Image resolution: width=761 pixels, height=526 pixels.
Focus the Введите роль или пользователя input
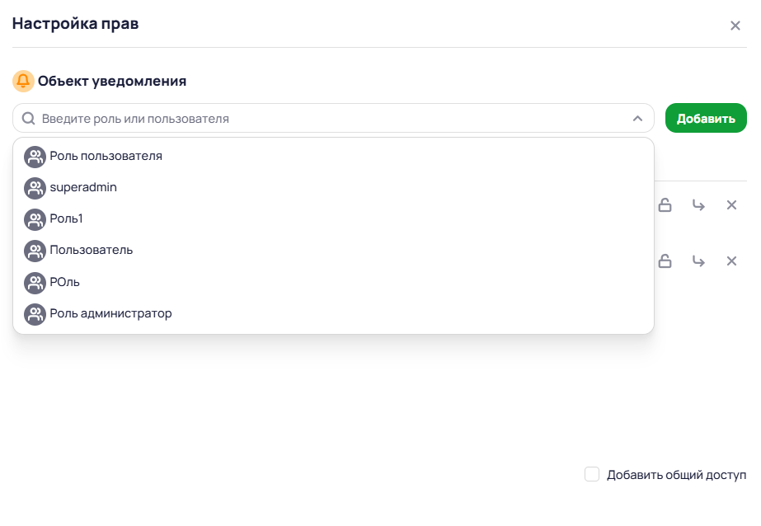click(330, 119)
